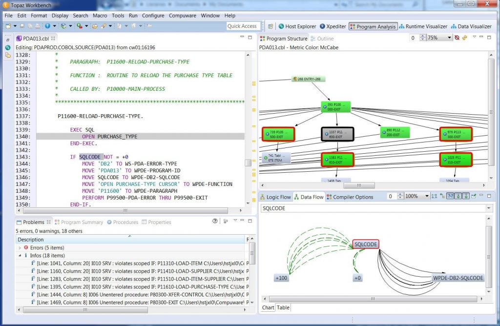Open the Data Visualizer perspective
This screenshot has width=500, height=326.
pos(471,26)
